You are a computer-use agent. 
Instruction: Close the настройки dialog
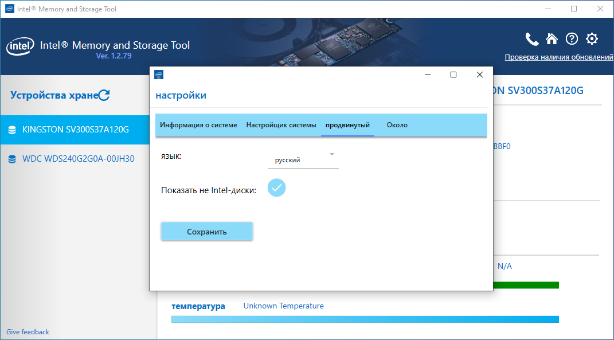(480, 75)
